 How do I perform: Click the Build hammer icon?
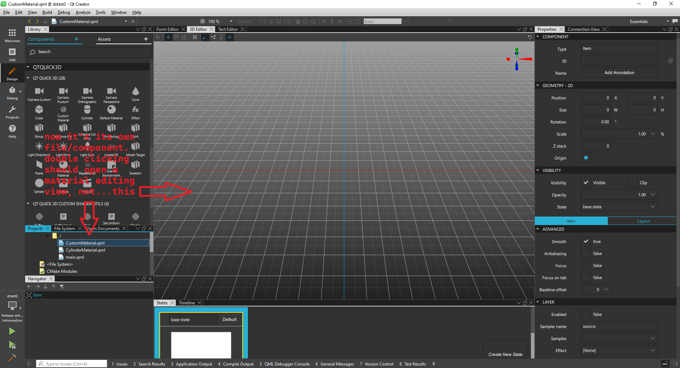12,358
